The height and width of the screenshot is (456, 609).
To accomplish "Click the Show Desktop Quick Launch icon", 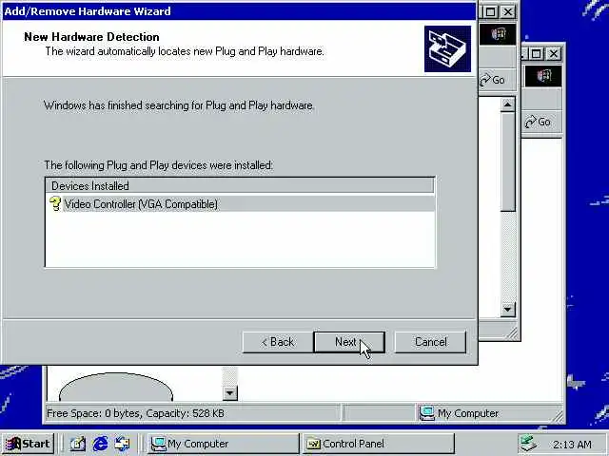I will coord(78,444).
